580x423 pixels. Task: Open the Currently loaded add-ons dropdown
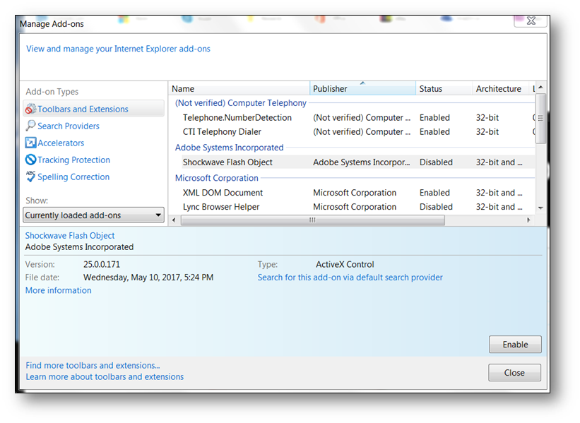click(93, 215)
